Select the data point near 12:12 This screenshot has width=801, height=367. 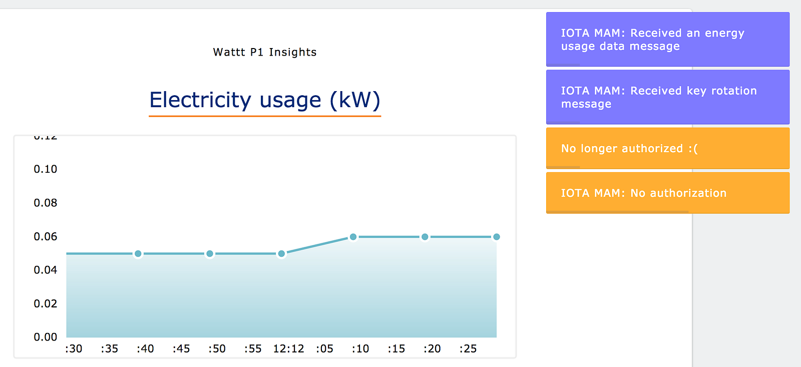click(x=281, y=254)
